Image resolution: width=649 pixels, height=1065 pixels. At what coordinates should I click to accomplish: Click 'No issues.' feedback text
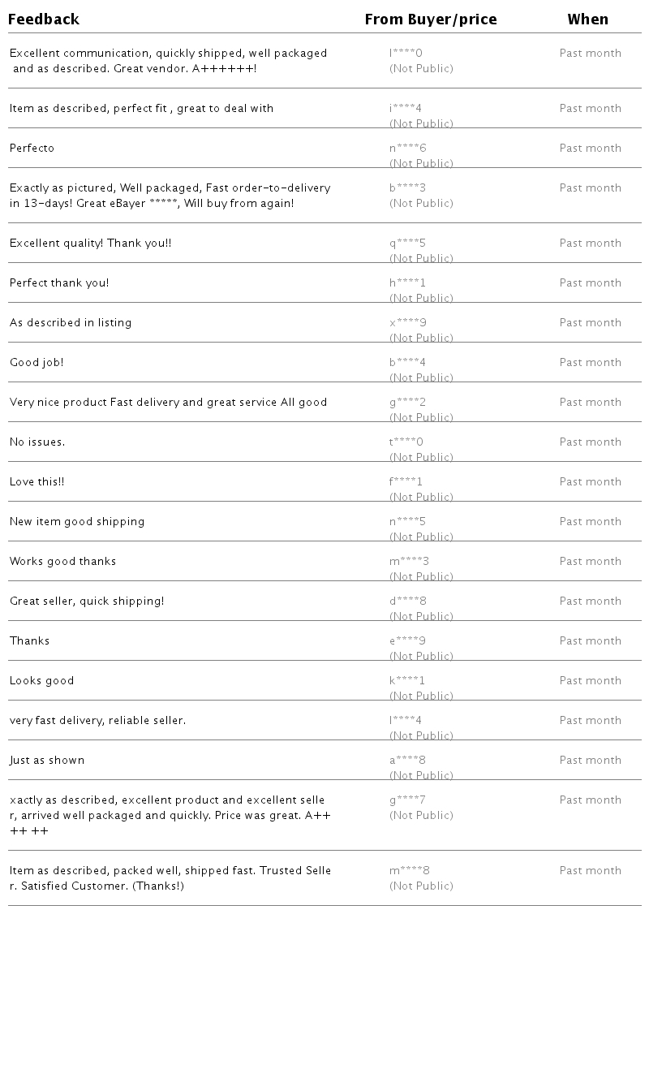pyautogui.click(x=37, y=442)
